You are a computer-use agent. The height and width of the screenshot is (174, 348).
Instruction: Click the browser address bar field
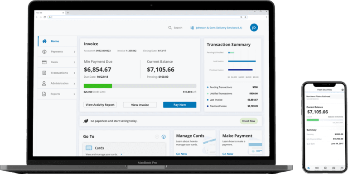[147, 17]
